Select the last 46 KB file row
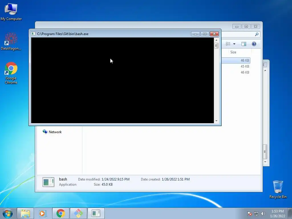This screenshot has height=219, width=292. [x=236, y=72]
